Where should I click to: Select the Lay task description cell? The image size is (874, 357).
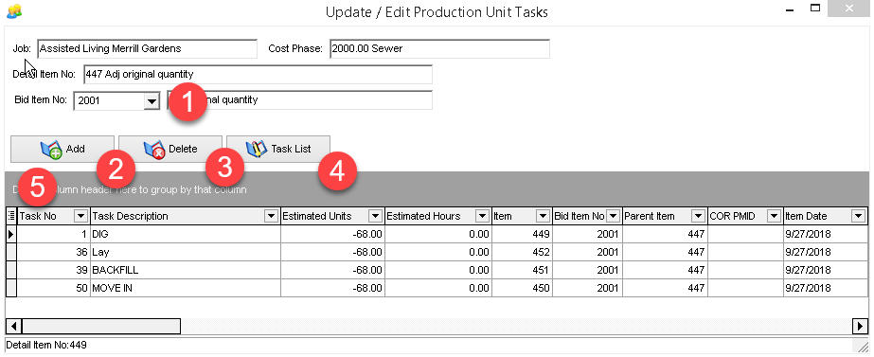click(185, 252)
